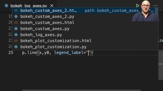163x91 pixels.
Task: Click Python icon beside bokeh_log_axes.py suggestion
Action: 16,35
